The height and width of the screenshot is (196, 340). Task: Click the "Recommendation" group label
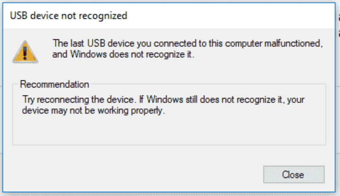click(54, 84)
